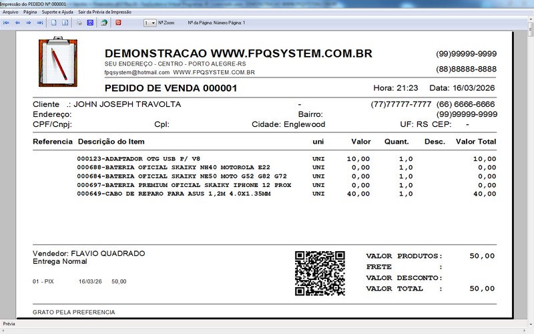Open the Página menu
Screen dimensions: 534x334
[30, 12]
